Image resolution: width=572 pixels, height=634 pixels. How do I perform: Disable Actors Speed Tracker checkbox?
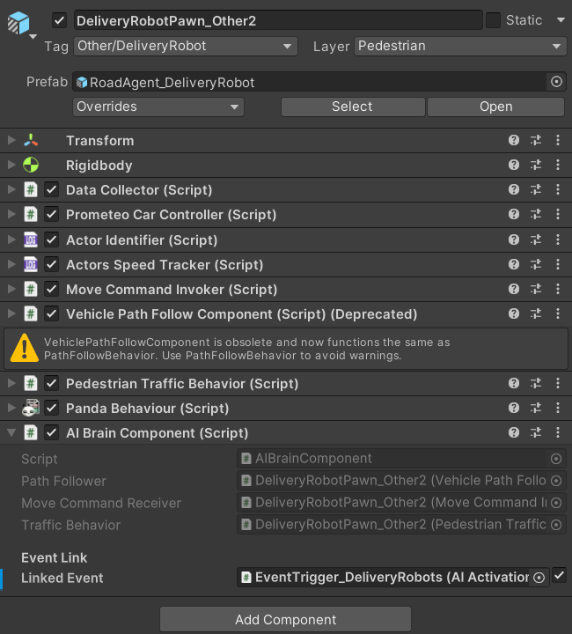click(51, 264)
